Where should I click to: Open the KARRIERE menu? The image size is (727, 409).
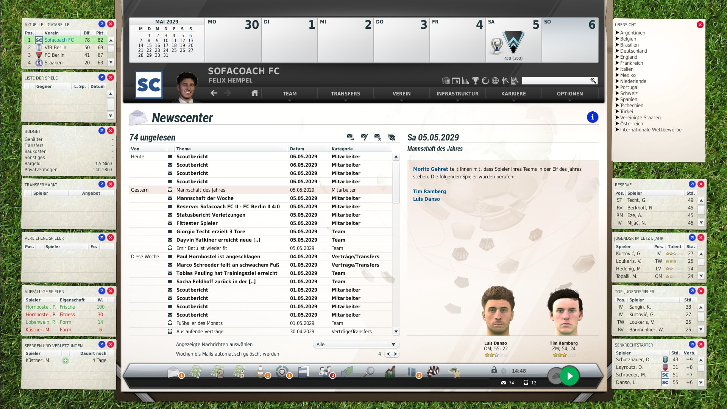(x=513, y=94)
